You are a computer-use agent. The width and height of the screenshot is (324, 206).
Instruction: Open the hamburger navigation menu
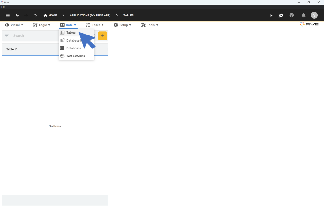tap(8, 15)
